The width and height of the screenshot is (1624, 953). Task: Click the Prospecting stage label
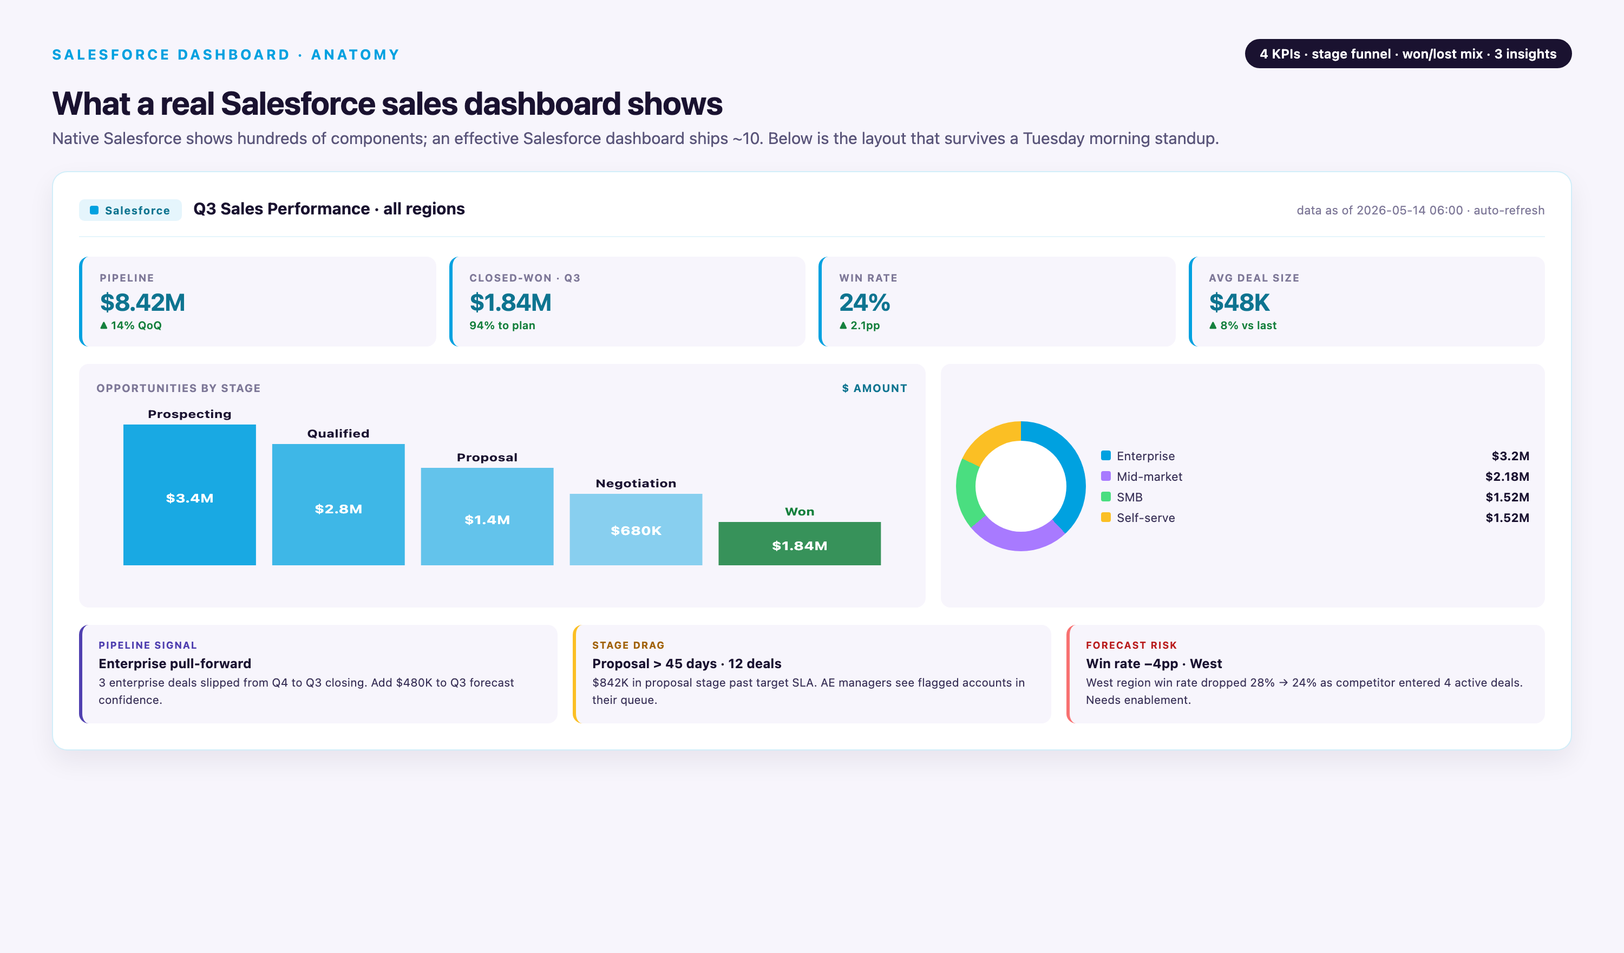pos(189,414)
